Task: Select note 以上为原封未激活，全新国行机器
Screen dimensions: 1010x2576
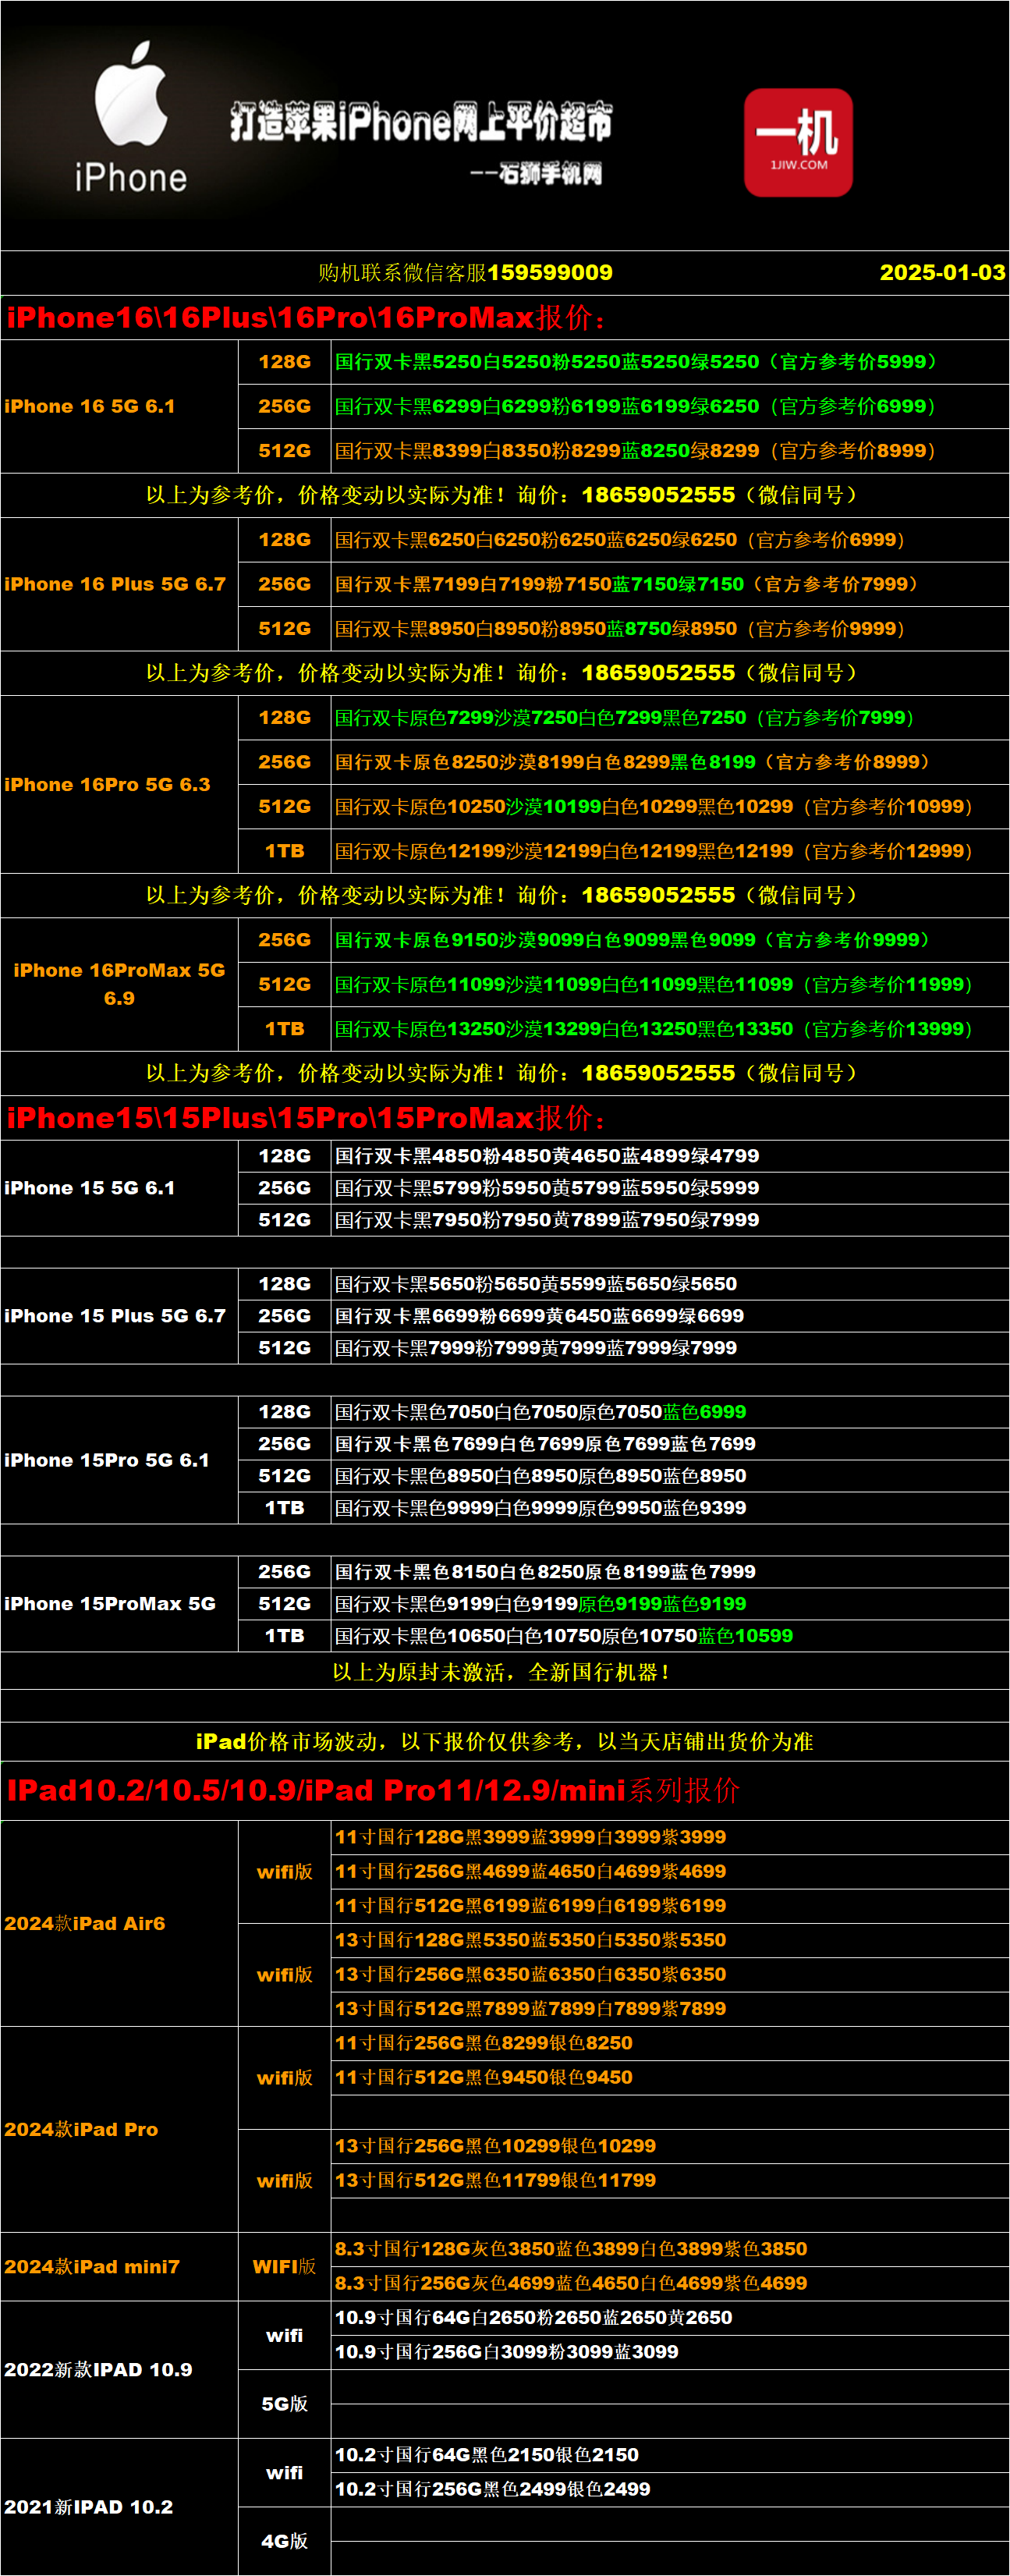Action: click(500, 1672)
